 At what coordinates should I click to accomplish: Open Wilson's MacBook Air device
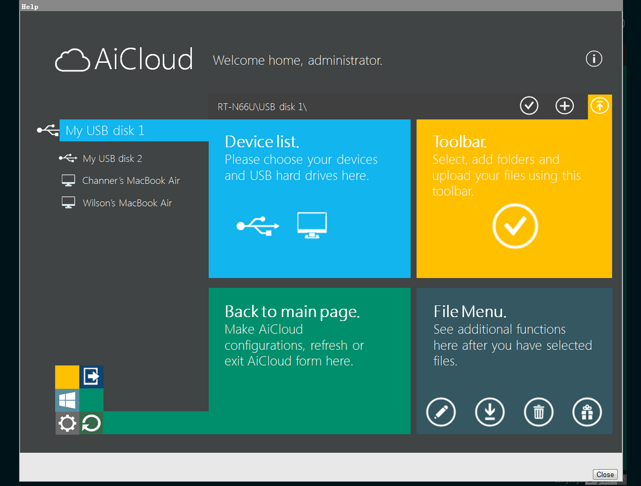click(127, 203)
